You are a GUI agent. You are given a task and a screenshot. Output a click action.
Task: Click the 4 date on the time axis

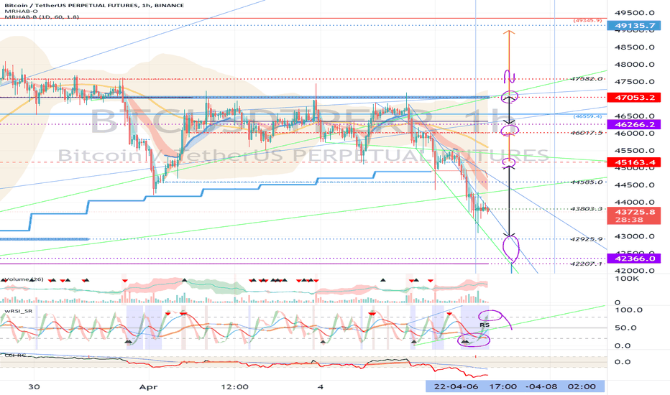tap(321, 387)
